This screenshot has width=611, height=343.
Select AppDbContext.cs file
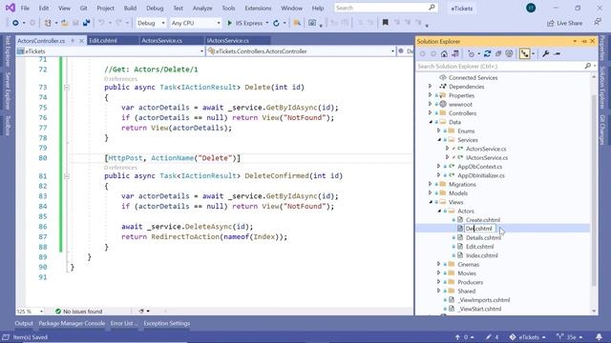point(479,167)
